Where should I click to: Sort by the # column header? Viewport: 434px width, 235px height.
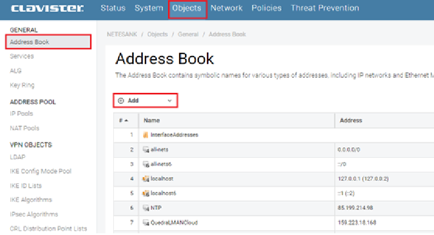(124, 120)
